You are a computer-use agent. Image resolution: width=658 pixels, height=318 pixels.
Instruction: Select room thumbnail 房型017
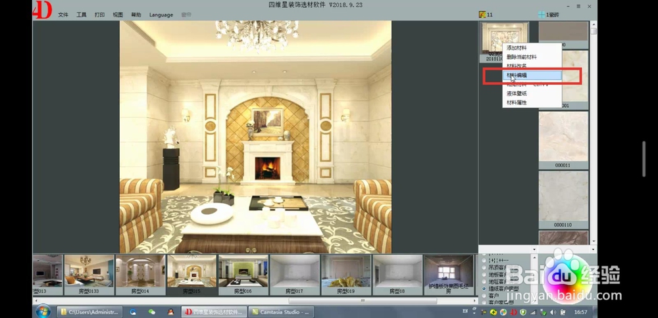pos(295,275)
